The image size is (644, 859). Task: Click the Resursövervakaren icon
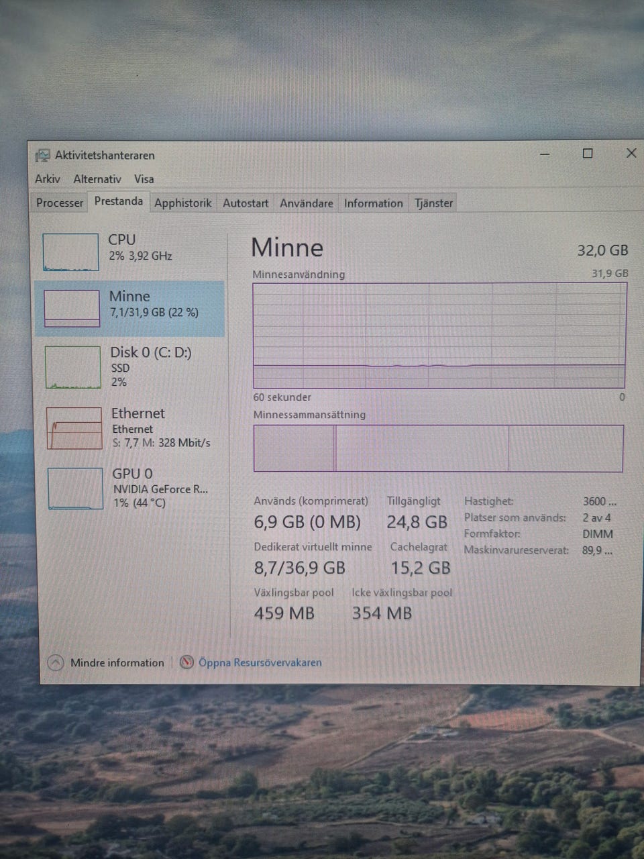(x=186, y=662)
